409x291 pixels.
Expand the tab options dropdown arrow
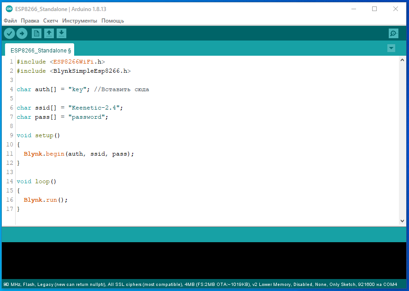coord(391,48)
